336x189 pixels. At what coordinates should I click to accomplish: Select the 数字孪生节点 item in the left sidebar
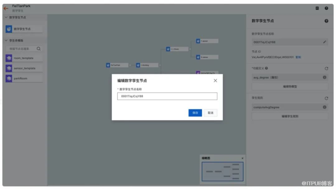(x=24, y=29)
